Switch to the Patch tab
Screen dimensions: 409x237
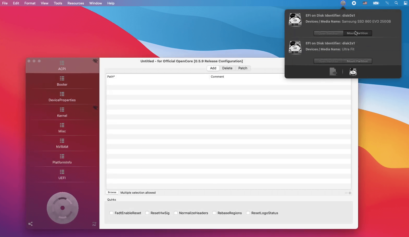(243, 68)
